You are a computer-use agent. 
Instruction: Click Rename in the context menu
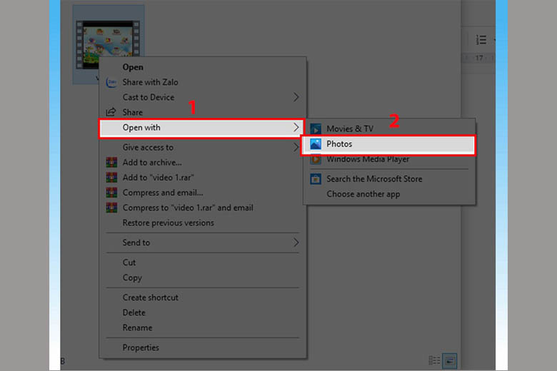(x=137, y=327)
